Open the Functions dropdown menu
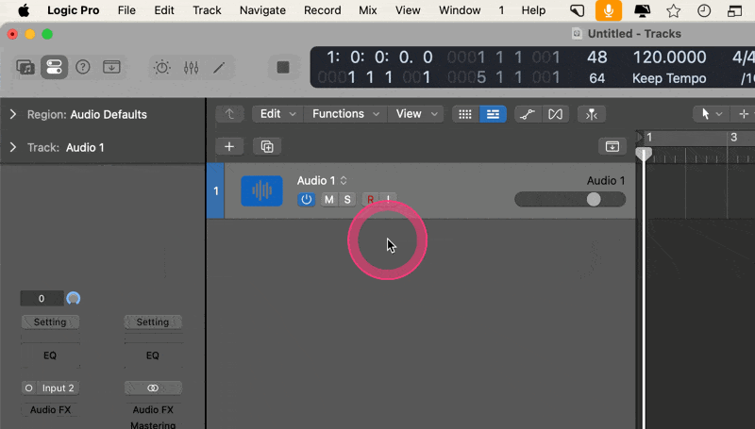The height and width of the screenshot is (429, 755). pos(345,114)
